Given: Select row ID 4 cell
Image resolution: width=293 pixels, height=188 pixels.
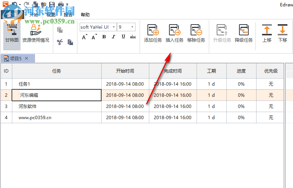Looking at the screenshot, I should [6, 118].
